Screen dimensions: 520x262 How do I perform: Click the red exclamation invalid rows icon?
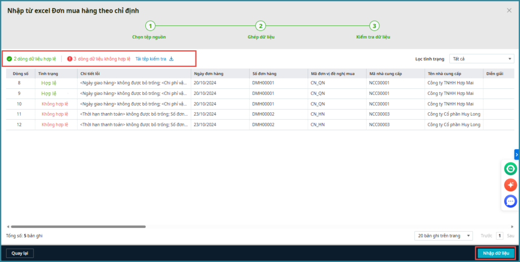(x=70, y=59)
